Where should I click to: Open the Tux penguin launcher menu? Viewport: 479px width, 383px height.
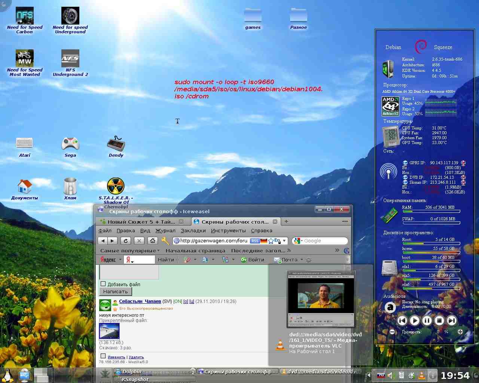[7, 375]
